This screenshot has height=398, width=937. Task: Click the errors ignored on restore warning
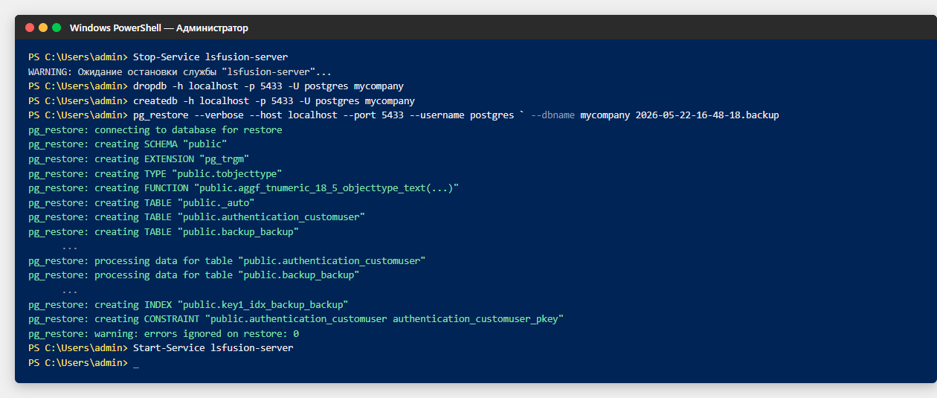click(164, 334)
